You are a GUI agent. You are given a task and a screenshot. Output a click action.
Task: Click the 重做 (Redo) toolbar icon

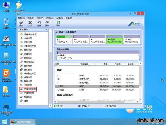pos(47,24)
